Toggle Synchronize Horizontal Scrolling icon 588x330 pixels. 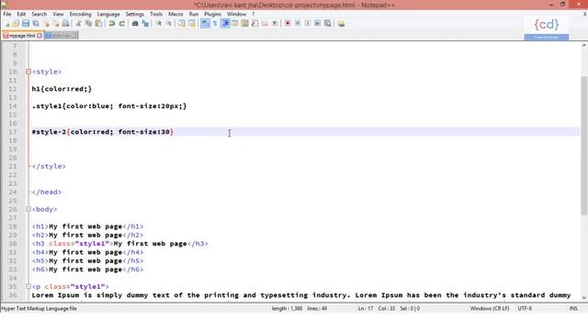[x=192, y=24]
